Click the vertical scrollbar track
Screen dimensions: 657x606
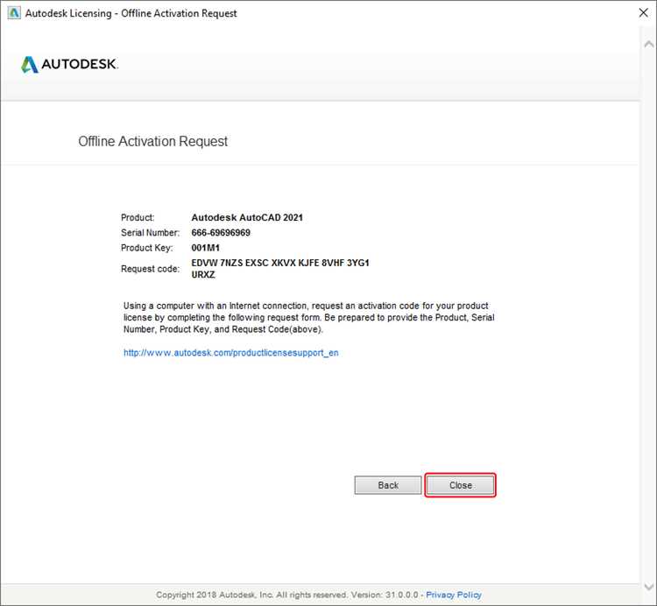point(648,314)
